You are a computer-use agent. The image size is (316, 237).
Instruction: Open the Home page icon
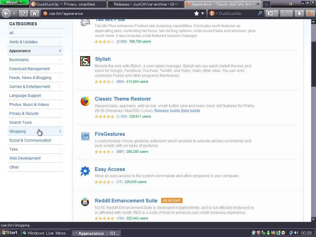(35, 14)
